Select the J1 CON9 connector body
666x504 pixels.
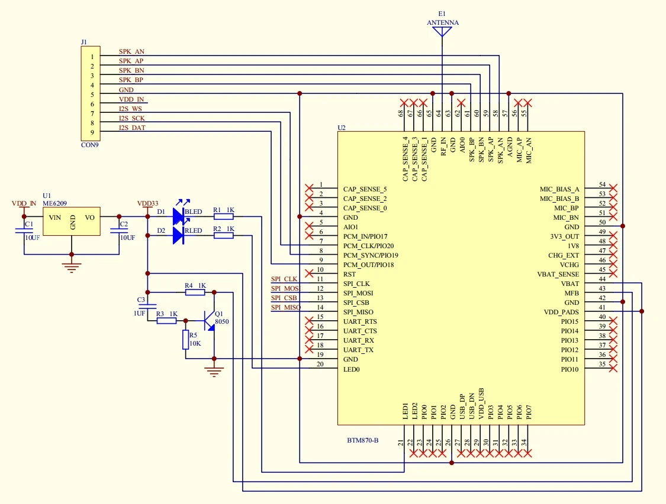click(x=91, y=93)
